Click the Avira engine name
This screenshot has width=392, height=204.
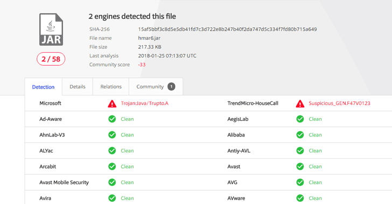tap(45, 198)
